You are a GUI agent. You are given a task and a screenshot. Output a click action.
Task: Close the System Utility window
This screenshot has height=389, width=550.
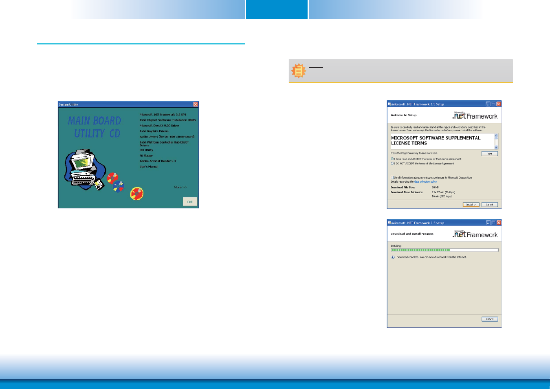(196, 104)
